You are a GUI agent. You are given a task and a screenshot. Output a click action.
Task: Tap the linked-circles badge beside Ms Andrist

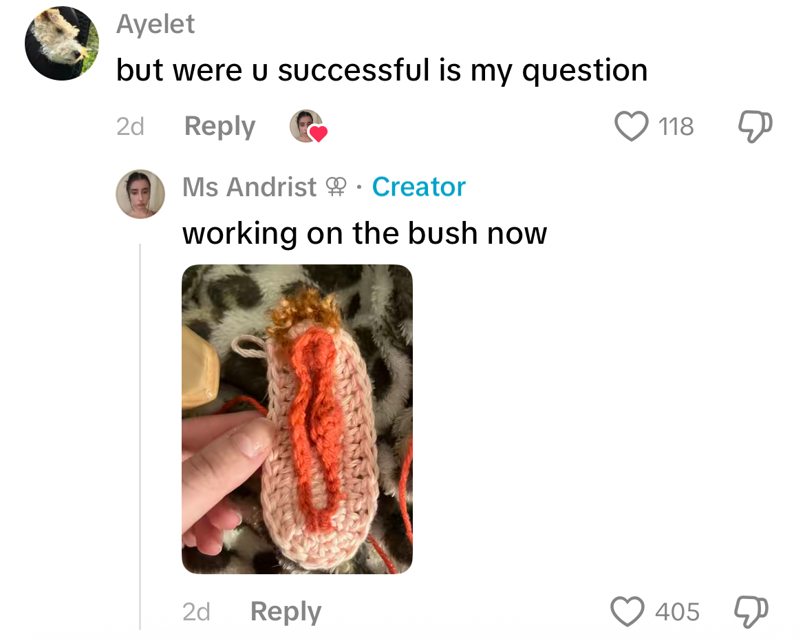tap(336, 187)
